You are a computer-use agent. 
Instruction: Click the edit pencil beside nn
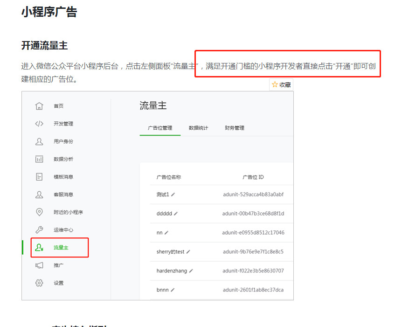click(x=166, y=233)
